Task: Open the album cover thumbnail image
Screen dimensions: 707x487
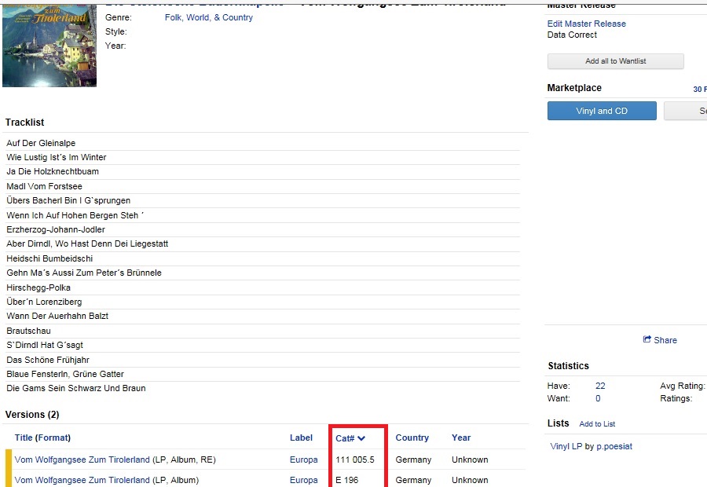Action: pos(49,46)
